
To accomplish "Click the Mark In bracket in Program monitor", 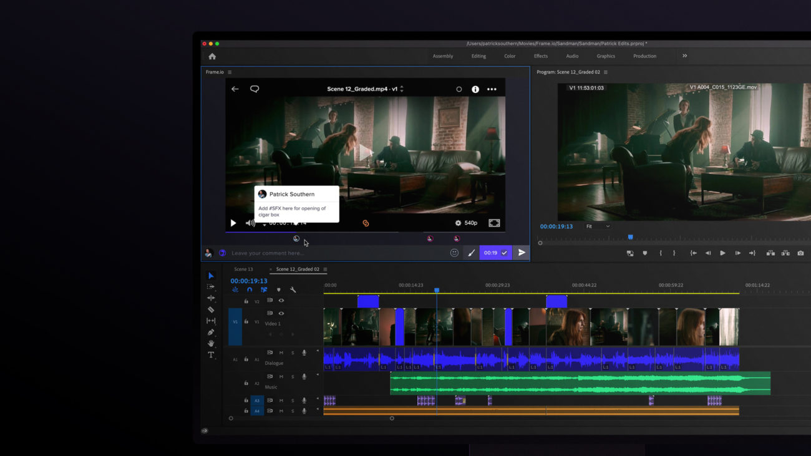I will 661,253.
